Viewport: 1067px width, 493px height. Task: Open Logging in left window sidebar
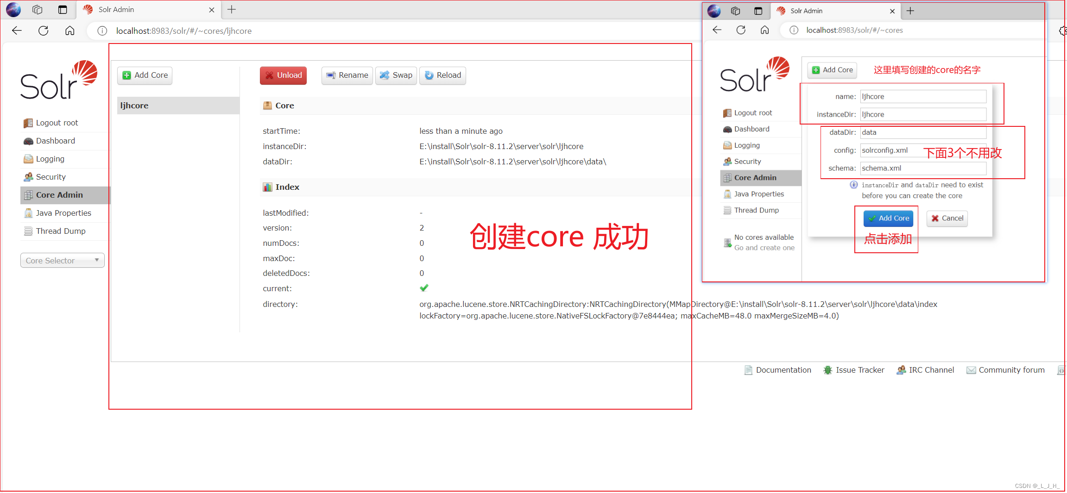pos(50,159)
